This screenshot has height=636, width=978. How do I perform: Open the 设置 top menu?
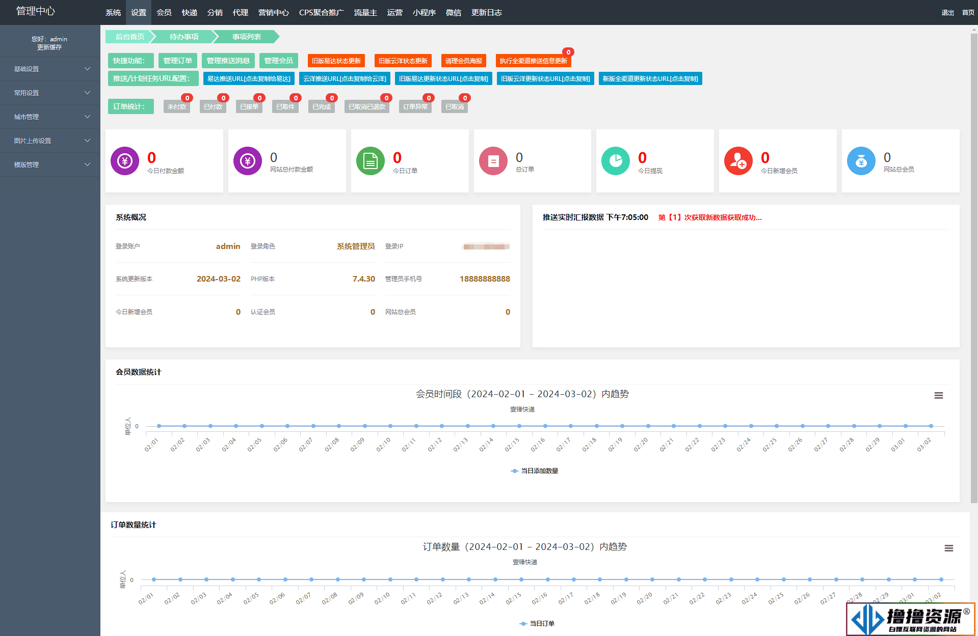139,12
